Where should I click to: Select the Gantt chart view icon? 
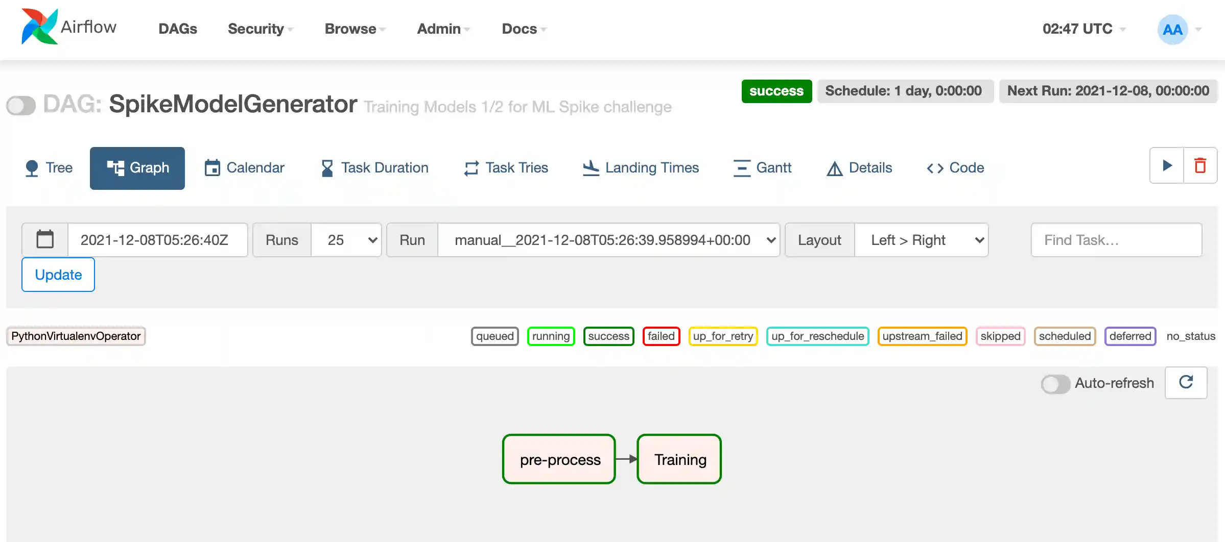click(742, 168)
